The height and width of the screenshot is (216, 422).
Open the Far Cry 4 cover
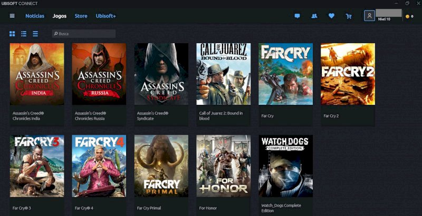99,166
